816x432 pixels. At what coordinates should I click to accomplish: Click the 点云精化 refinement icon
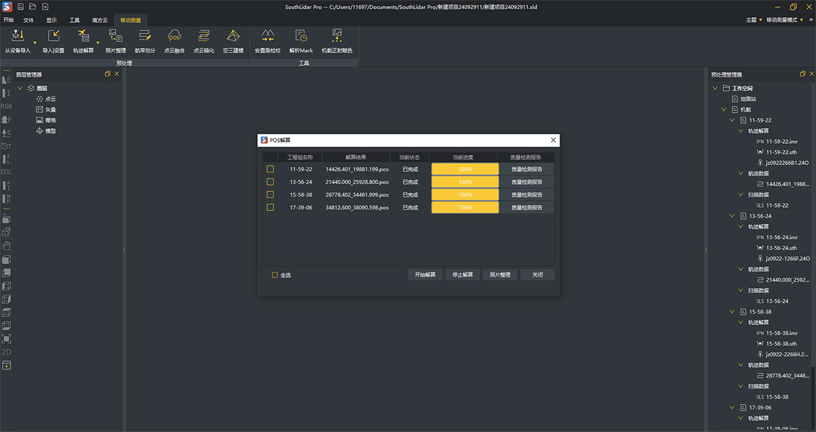(203, 37)
